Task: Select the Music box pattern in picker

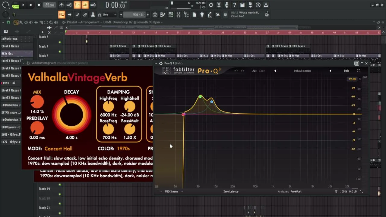Action: coord(16,39)
